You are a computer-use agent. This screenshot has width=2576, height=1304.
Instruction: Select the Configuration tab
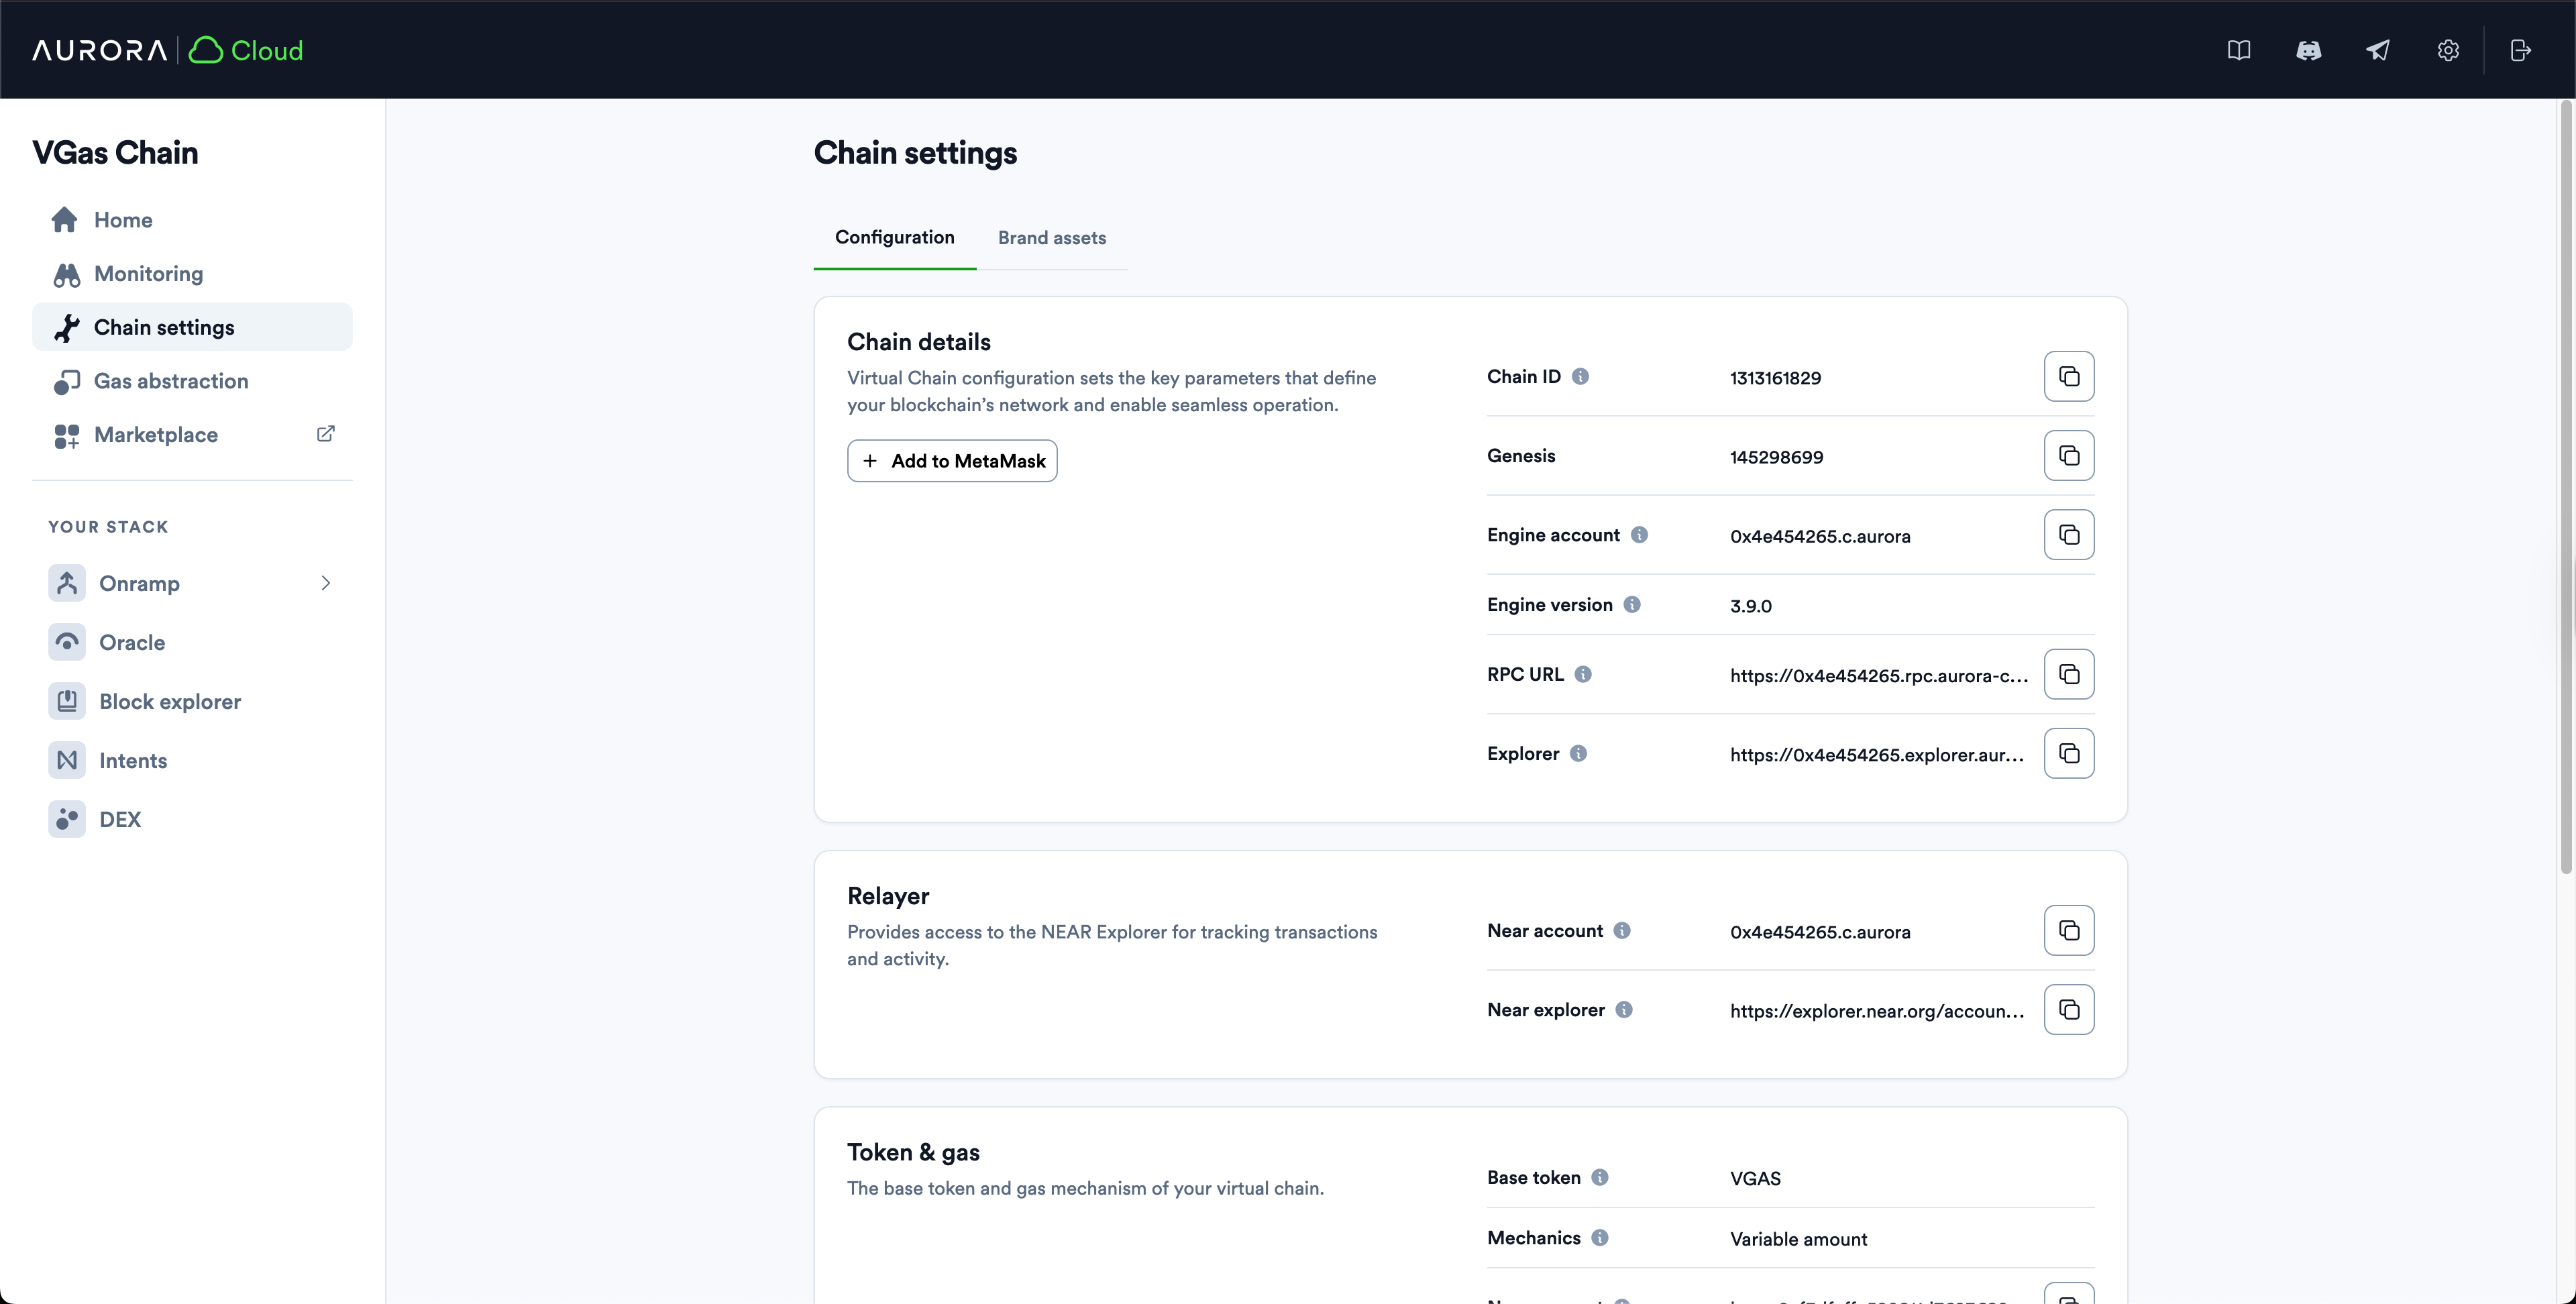point(894,238)
